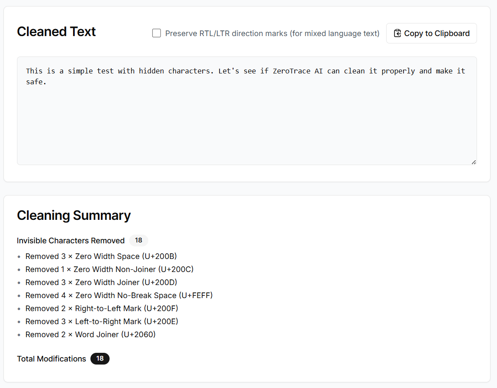Screen dimensions: 497x388
Task: Click the word ZeroTrace in the cleaned text
Action: pos(291,71)
